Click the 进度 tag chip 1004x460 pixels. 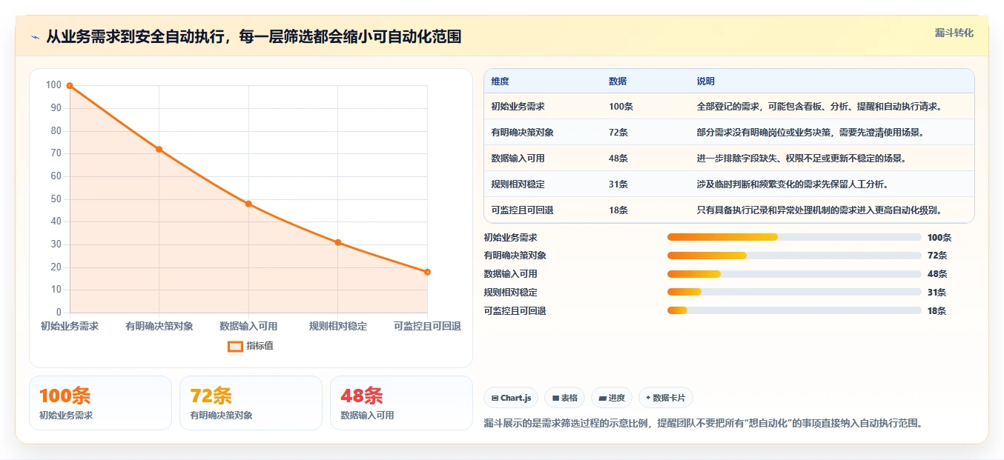click(x=612, y=398)
